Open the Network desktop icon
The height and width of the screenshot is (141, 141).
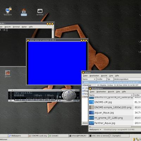(8, 12)
